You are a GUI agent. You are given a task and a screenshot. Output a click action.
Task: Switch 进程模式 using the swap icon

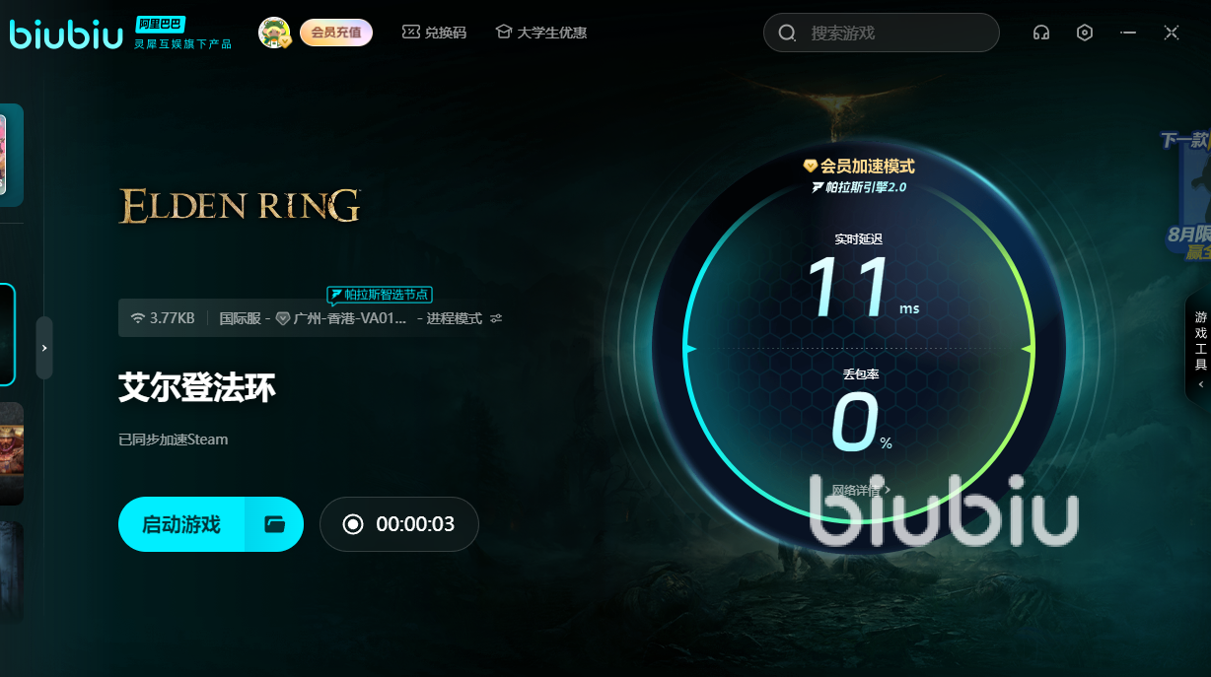[496, 318]
